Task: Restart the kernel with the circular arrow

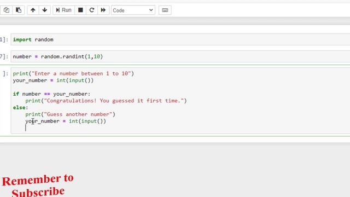Action: [x=92, y=10]
